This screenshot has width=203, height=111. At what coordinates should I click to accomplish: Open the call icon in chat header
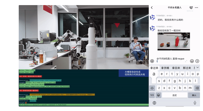(191, 7)
